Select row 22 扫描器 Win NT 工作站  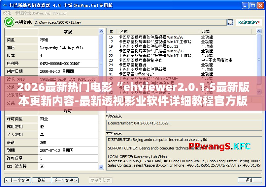182,56
